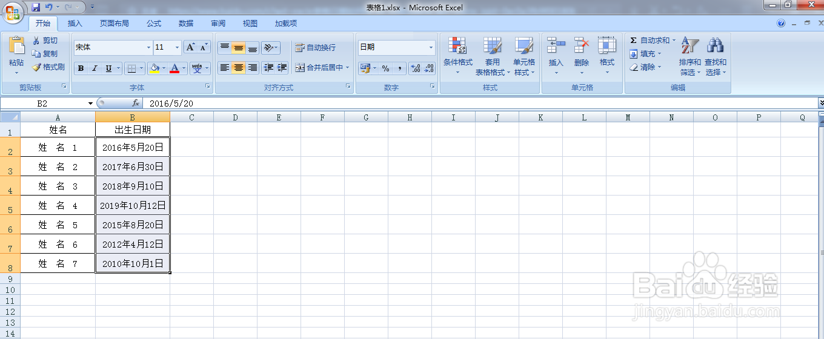Image resolution: width=824 pixels, height=339 pixels.
Task: Apply the cell borders button
Action: (131, 68)
